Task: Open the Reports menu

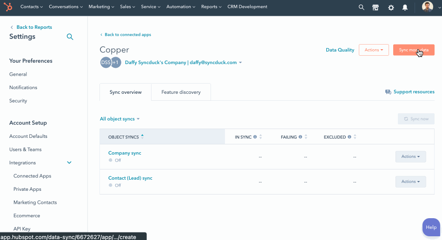Action: click(211, 7)
